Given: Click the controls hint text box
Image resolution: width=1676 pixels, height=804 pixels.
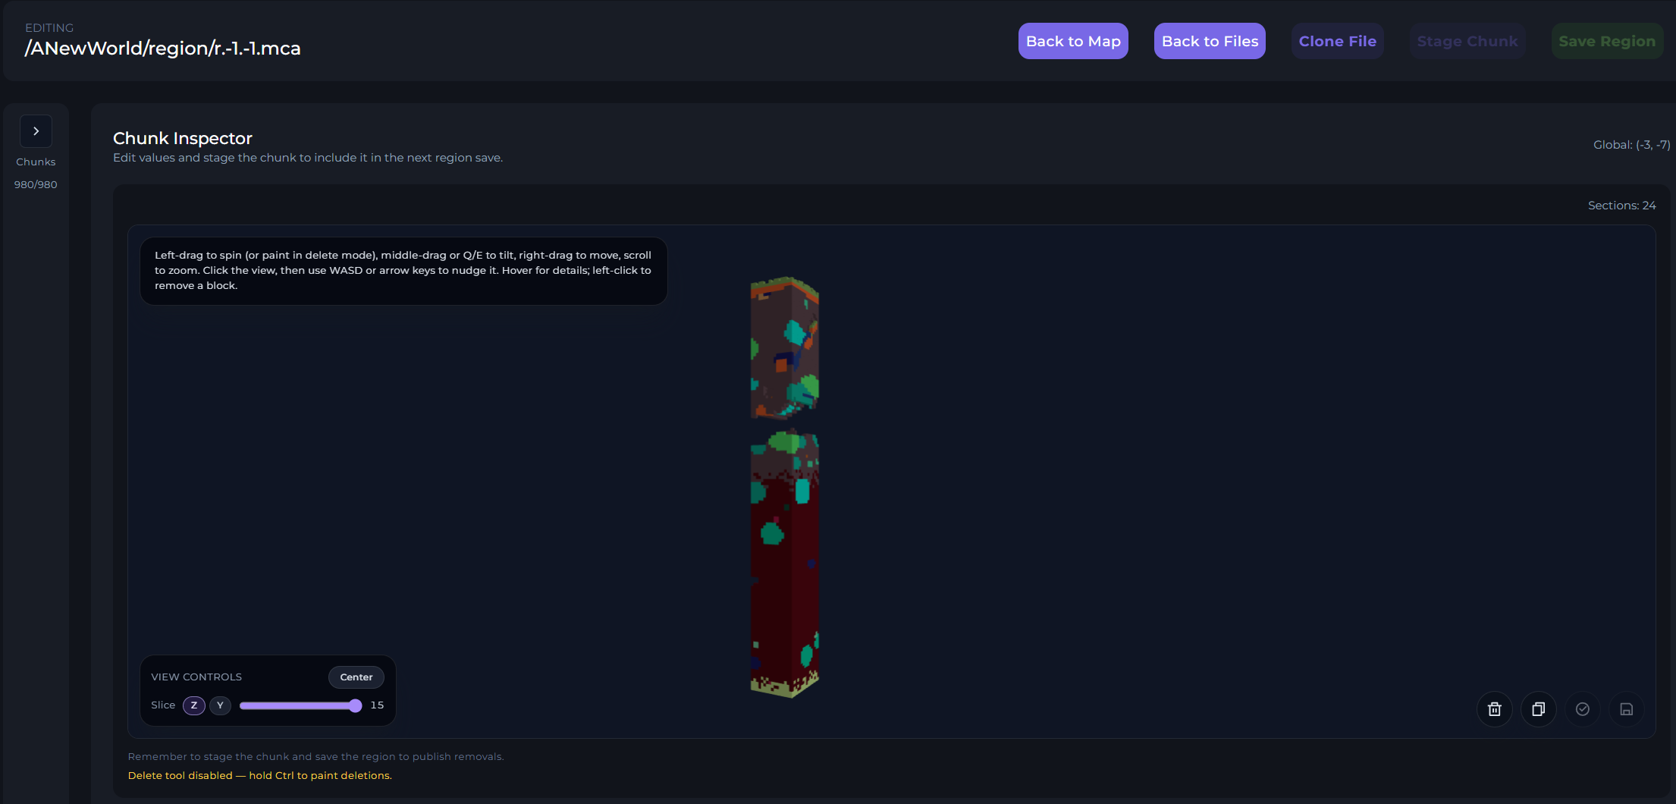Looking at the screenshot, I should [x=403, y=271].
